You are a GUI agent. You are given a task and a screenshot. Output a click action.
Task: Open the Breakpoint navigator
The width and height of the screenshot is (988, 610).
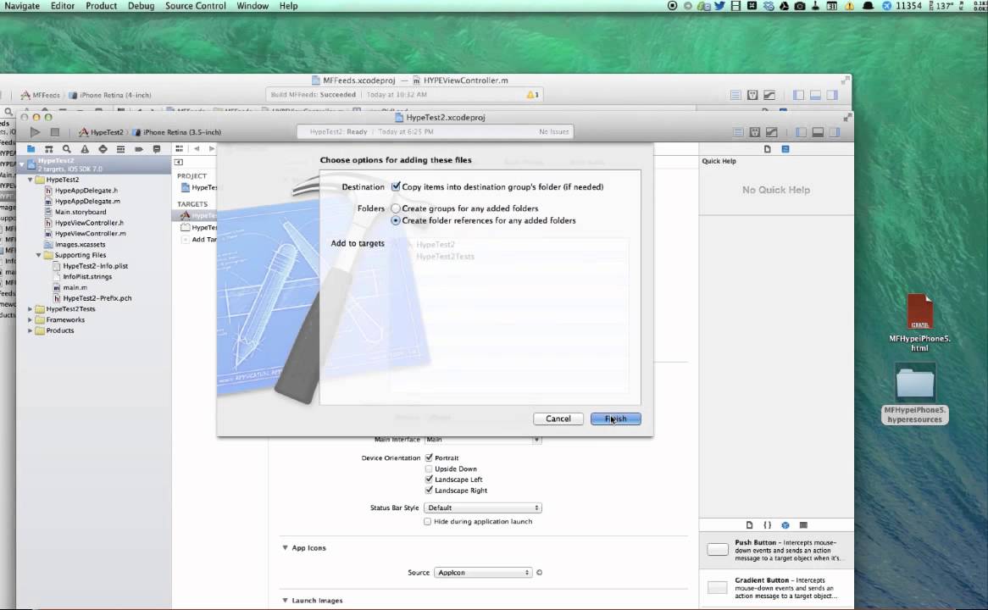139,149
